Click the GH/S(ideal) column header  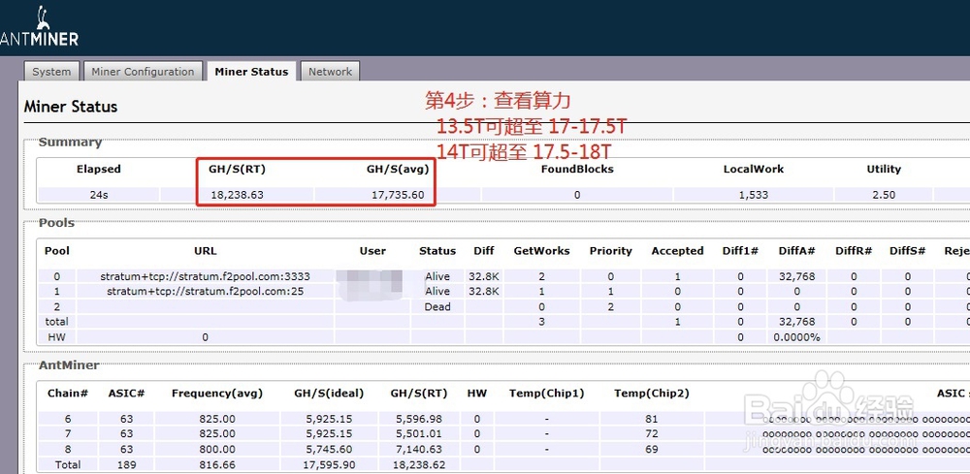click(x=329, y=393)
